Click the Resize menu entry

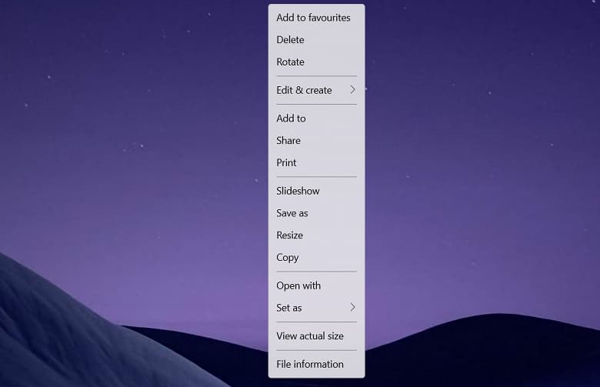point(289,235)
